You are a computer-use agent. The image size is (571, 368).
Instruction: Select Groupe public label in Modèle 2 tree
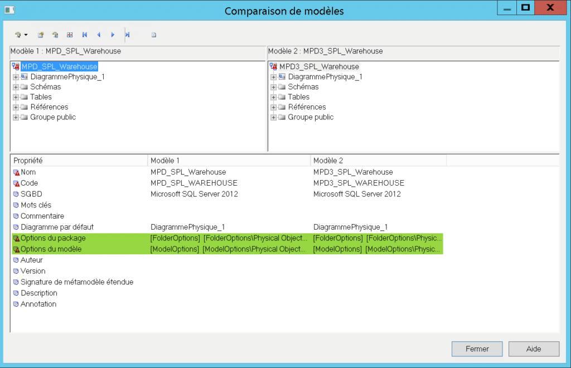(x=311, y=117)
